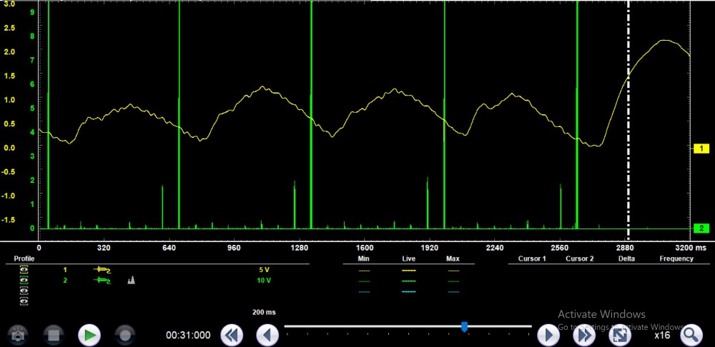Screen dimensions: 715x347
Task: Step back one frame with left arrow
Action: click(x=267, y=334)
